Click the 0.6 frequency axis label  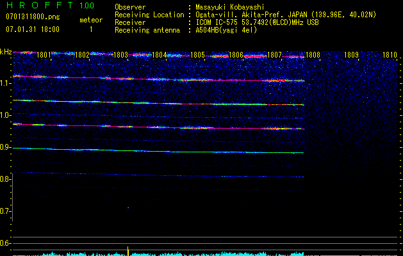pos(6,243)
